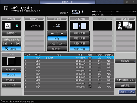Select オートカラー color mode
The width and height of the screenshot is (137, 103).
12,85
